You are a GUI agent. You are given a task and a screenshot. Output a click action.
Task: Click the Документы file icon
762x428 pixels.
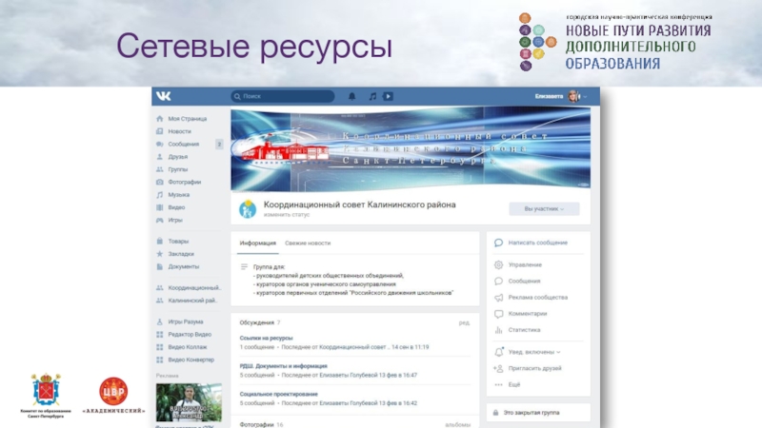coord(159,266)
